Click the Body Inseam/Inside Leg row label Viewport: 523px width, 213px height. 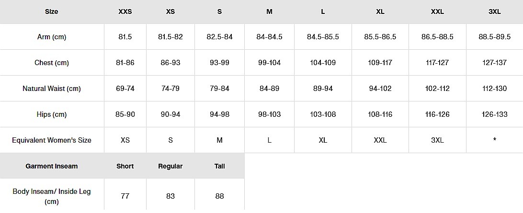[52, 196]
